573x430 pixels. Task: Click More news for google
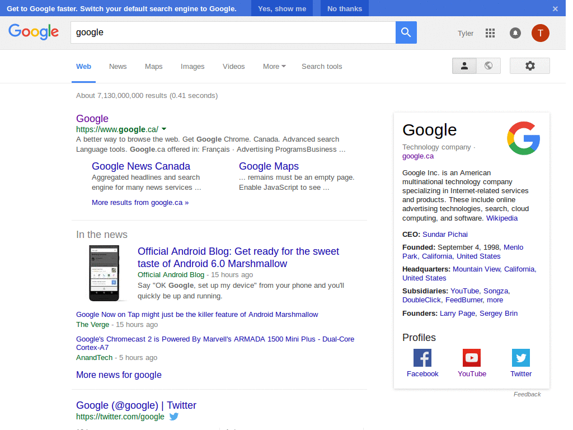119,375
